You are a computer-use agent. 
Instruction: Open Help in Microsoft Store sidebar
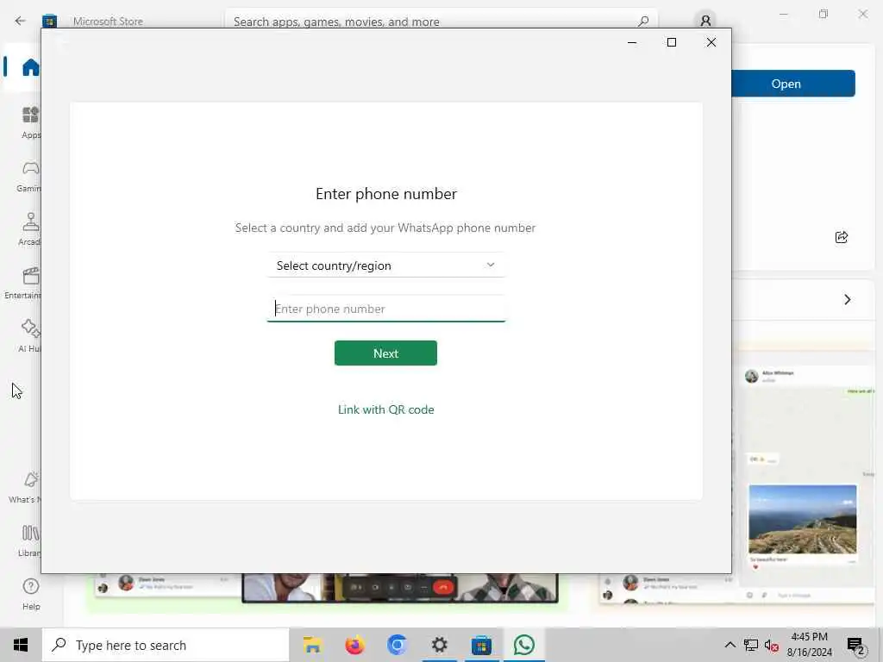click(30, 594)
